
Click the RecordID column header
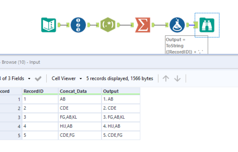pos(40,91)
